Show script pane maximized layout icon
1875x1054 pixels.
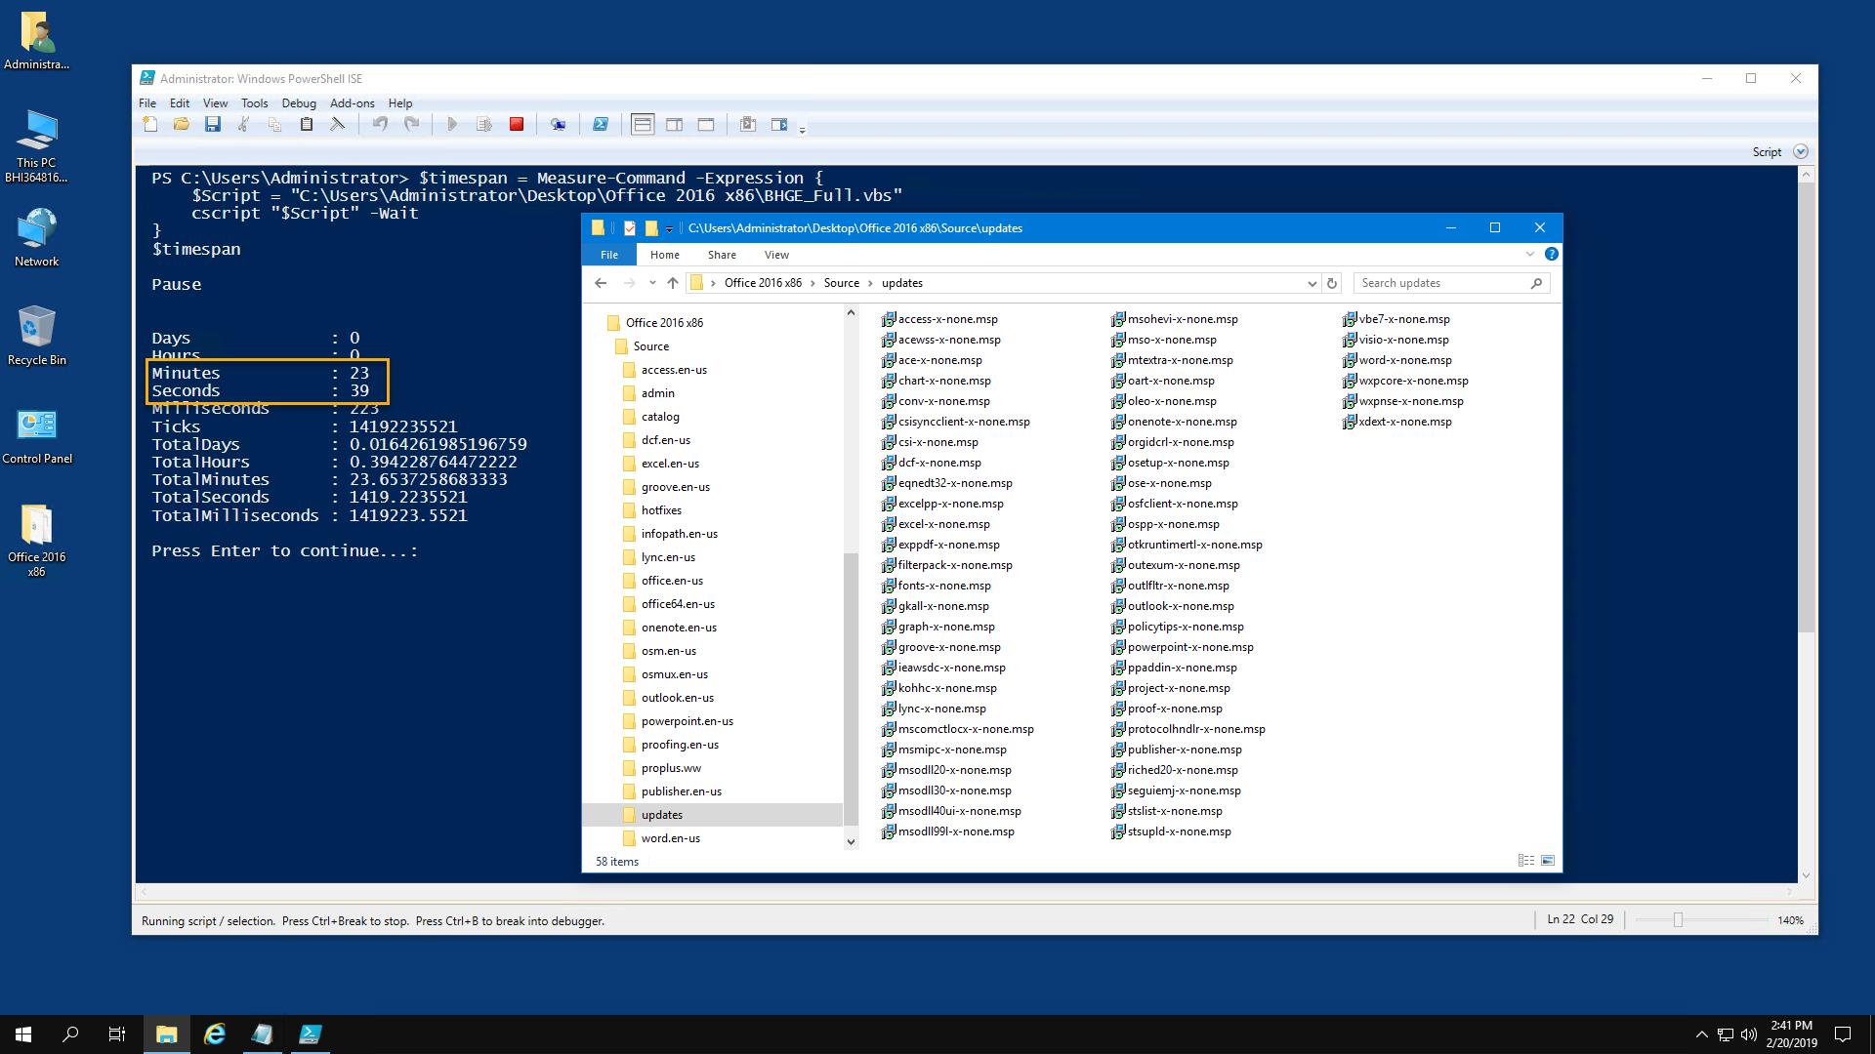tap(706, 124)
